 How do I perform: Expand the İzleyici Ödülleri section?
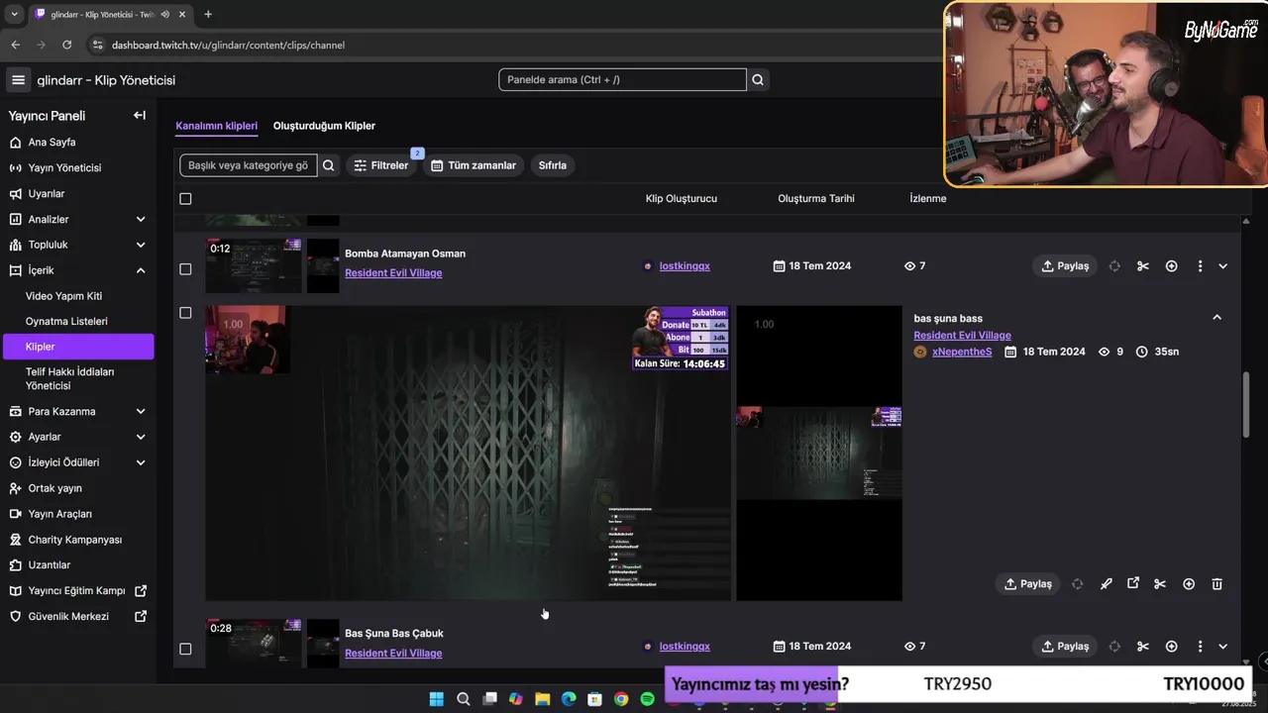click(140, 462)
